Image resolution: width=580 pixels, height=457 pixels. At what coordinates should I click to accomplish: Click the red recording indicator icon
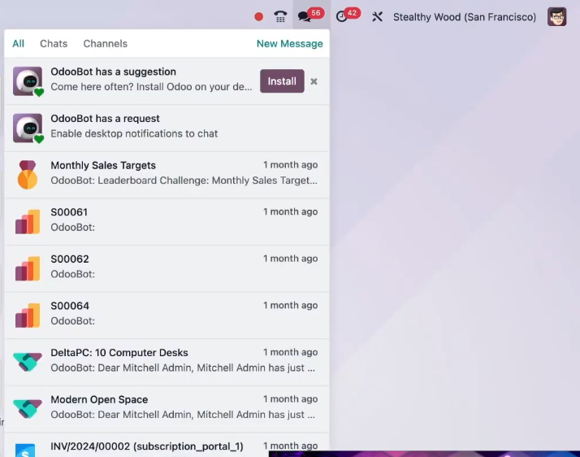coord(258,16)
